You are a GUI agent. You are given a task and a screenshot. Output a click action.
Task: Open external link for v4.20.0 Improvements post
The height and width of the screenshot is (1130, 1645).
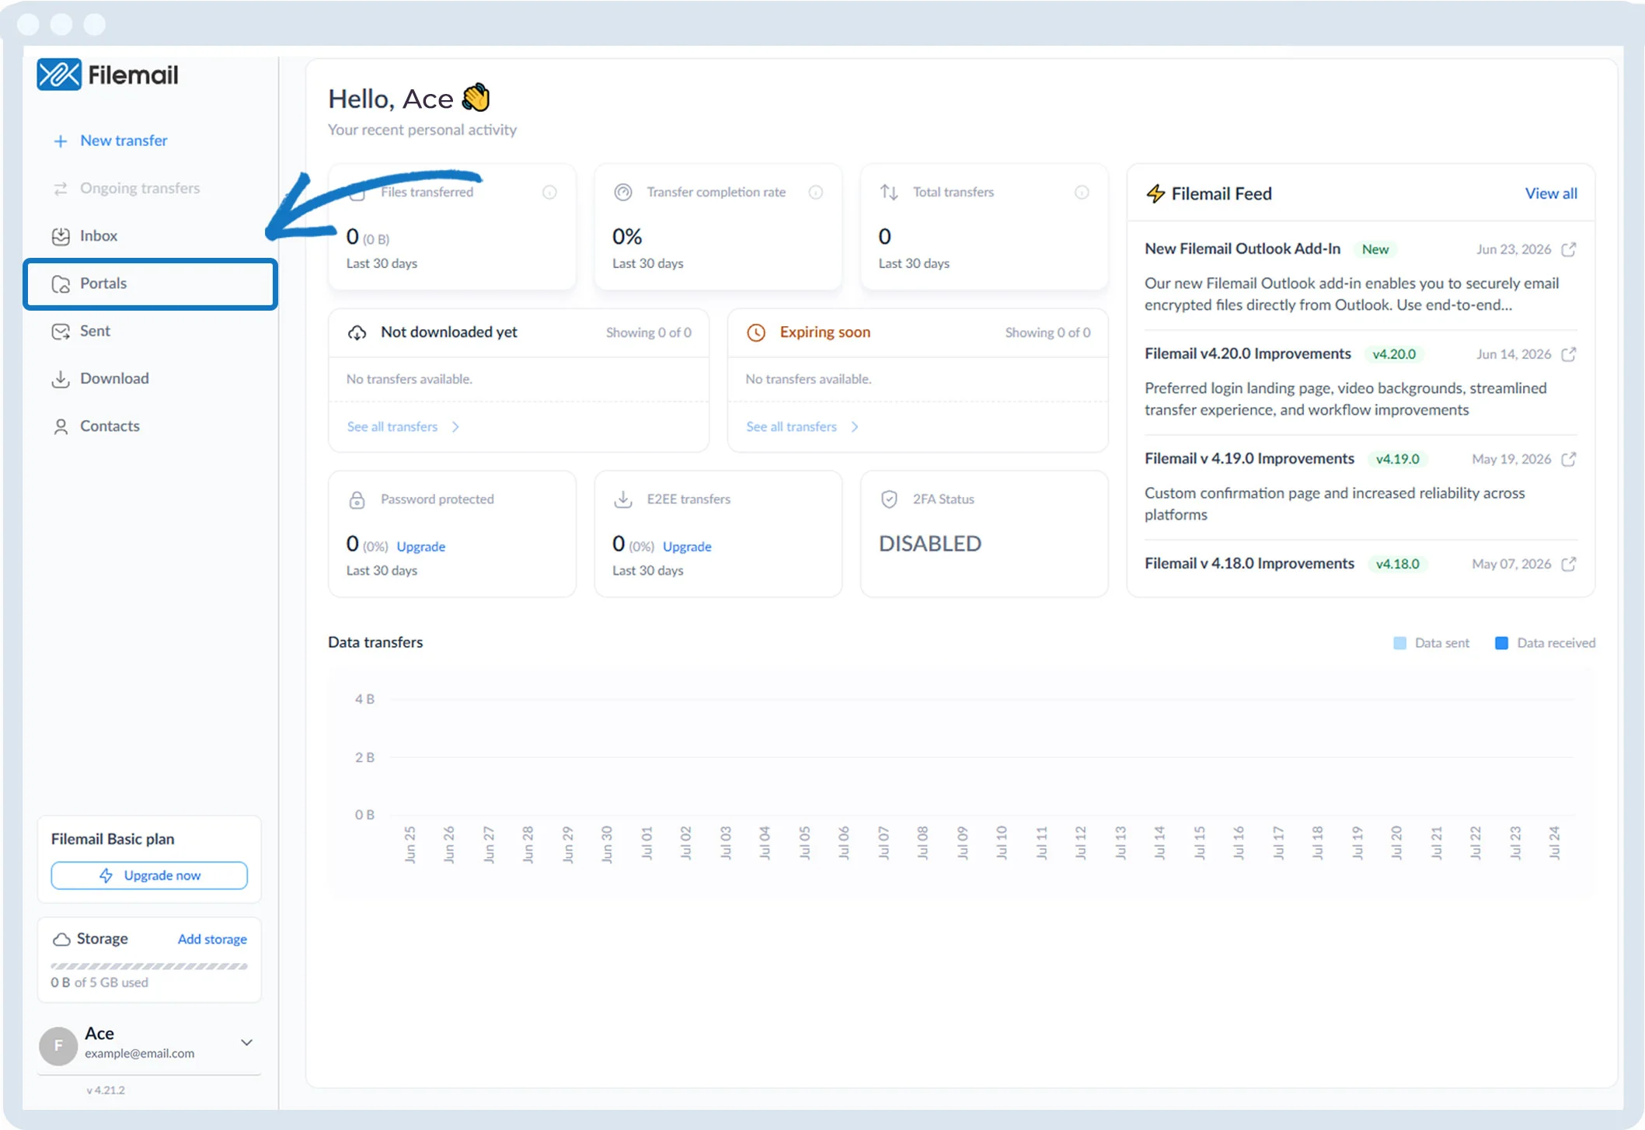pos(1569,354)
